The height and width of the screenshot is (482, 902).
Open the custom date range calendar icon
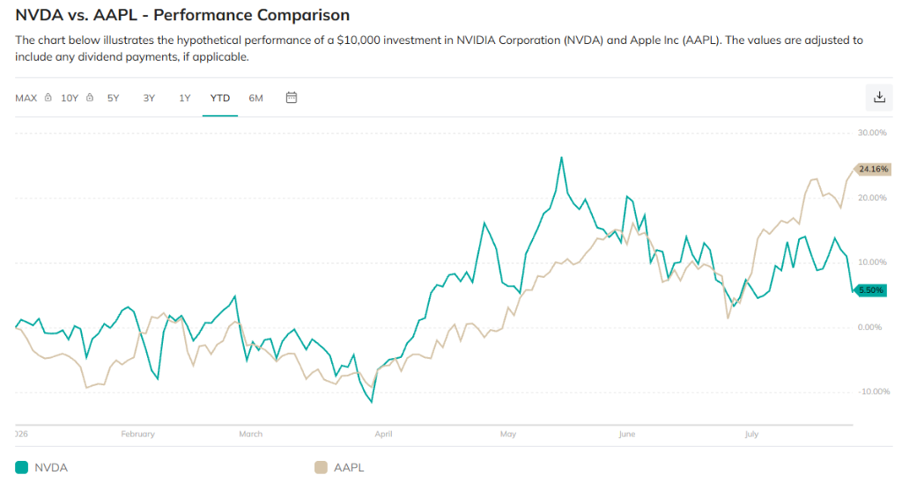(292, 98)
